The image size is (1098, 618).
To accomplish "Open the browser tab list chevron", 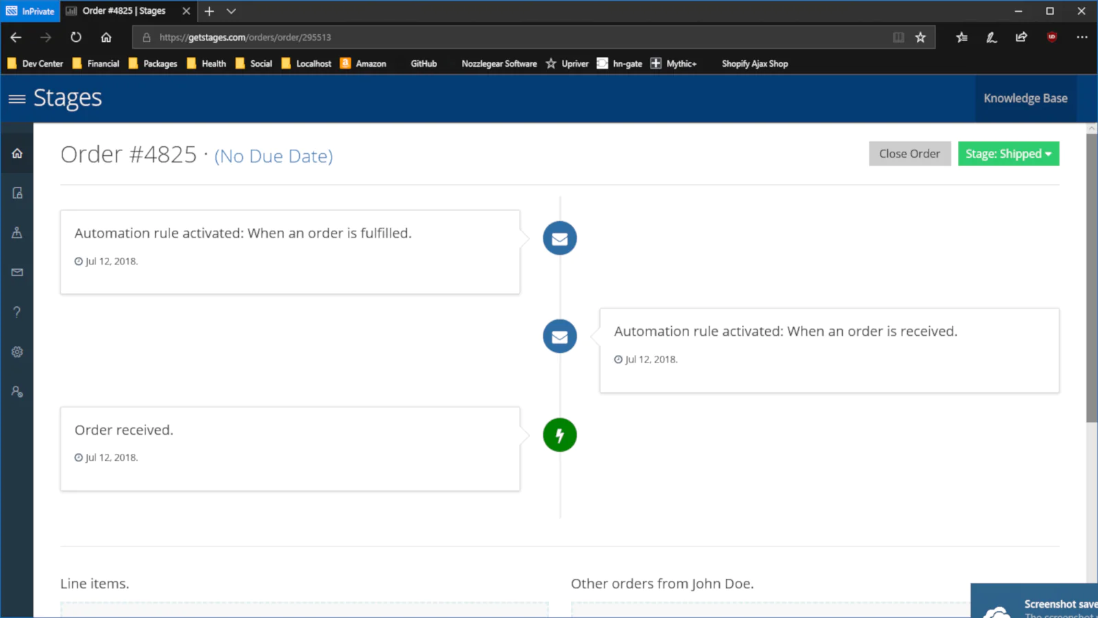I will click(231, 11).
